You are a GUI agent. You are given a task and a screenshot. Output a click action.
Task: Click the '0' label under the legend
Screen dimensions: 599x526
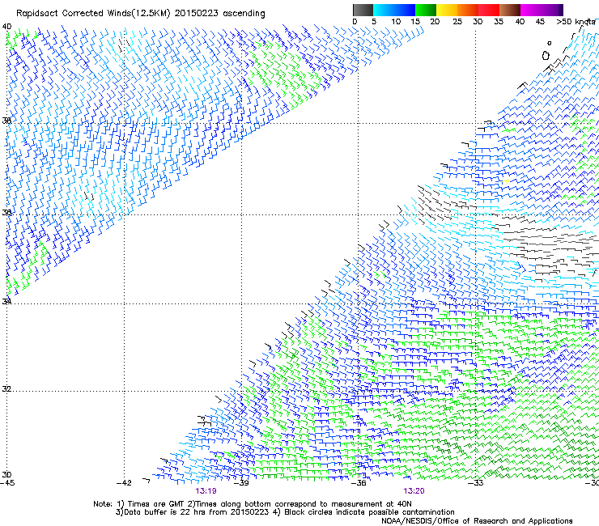(x=355, y=22)
